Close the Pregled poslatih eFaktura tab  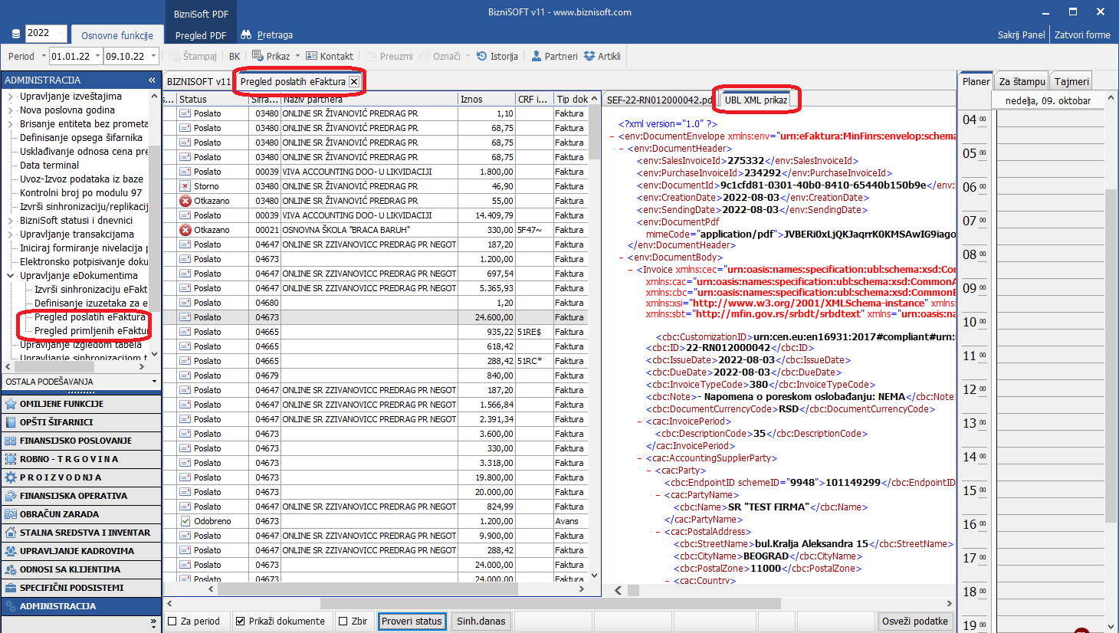354,81
